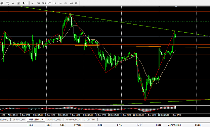Open the AUDUSD,M15 chart tab
This screenshot has height=127, width=210.
point(54,120)
